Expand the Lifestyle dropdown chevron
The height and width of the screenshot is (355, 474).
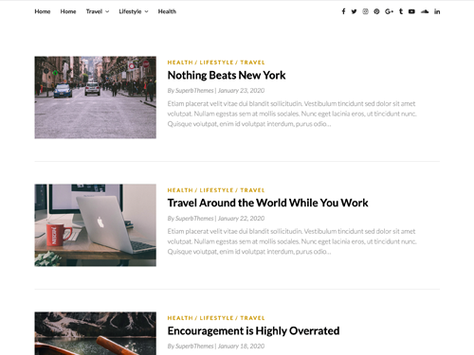coord(146,11)
